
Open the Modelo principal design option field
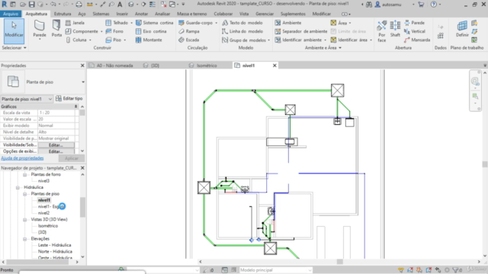click(275, 270)
